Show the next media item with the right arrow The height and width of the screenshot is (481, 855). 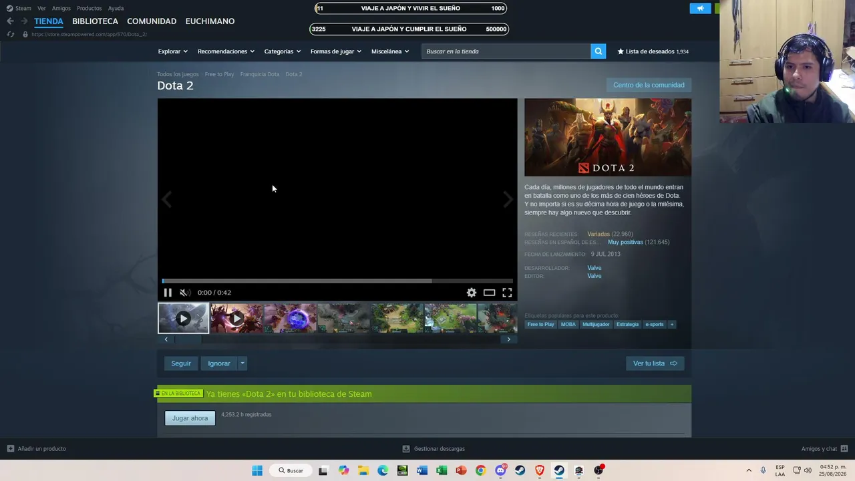click(508, 199)
